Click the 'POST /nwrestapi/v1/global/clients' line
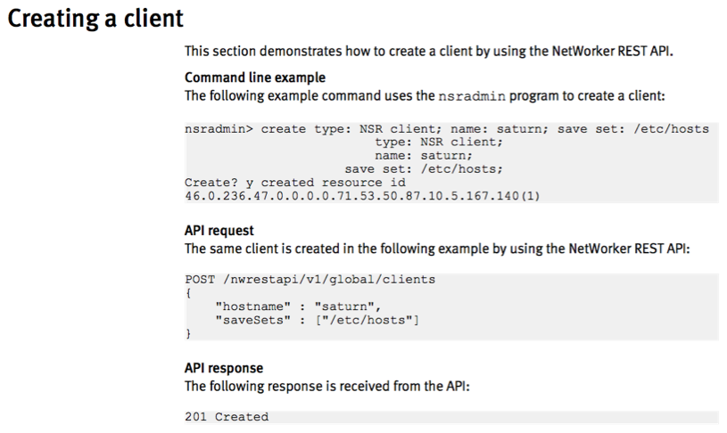 [x=310, y=280]
